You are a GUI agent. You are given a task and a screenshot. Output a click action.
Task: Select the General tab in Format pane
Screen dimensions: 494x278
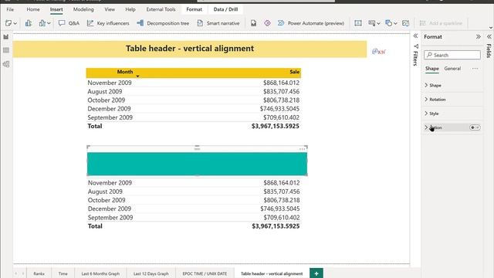[452, 69]
